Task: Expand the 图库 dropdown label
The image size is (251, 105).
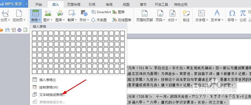Action: coord(60,20)
